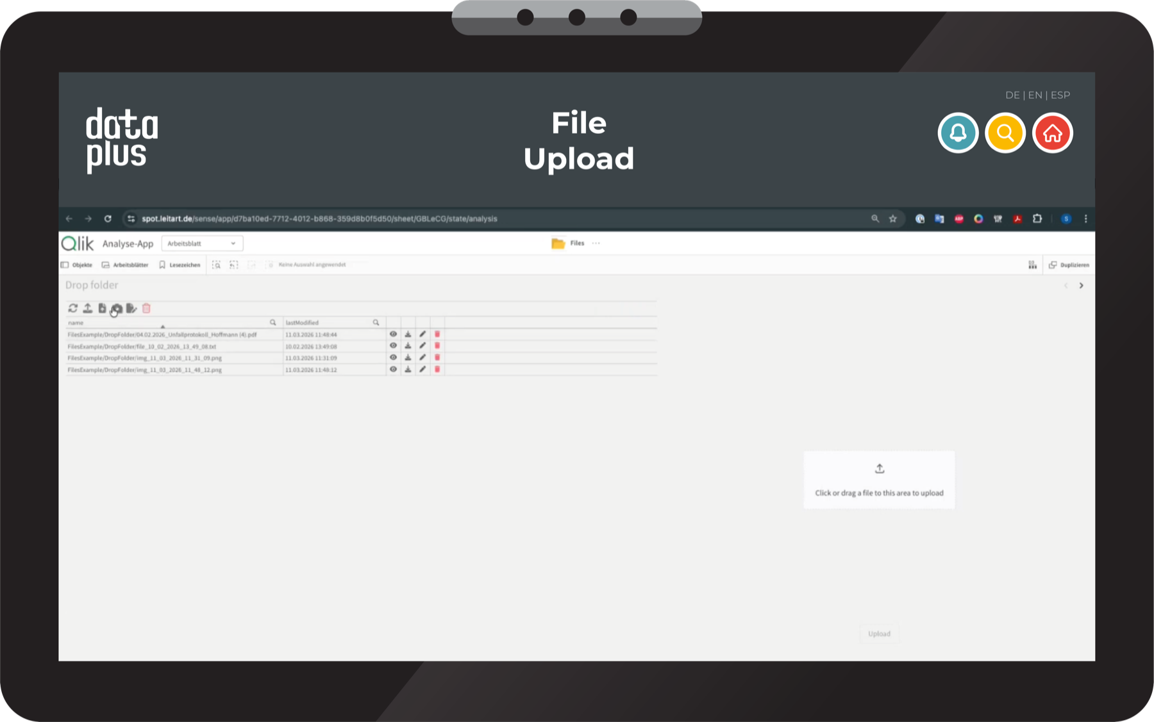Edit img_11_03_2026_11_48_12.png via pencil icon
This screenshot has width=1154, height=722.
tap(422, 369)
